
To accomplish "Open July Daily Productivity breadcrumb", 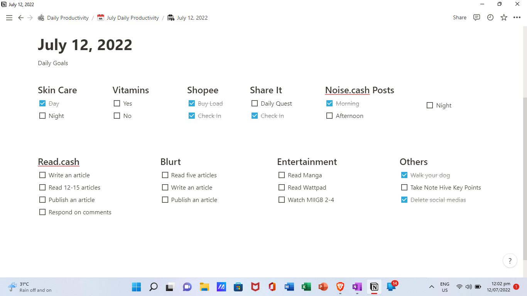I will 128,18.
